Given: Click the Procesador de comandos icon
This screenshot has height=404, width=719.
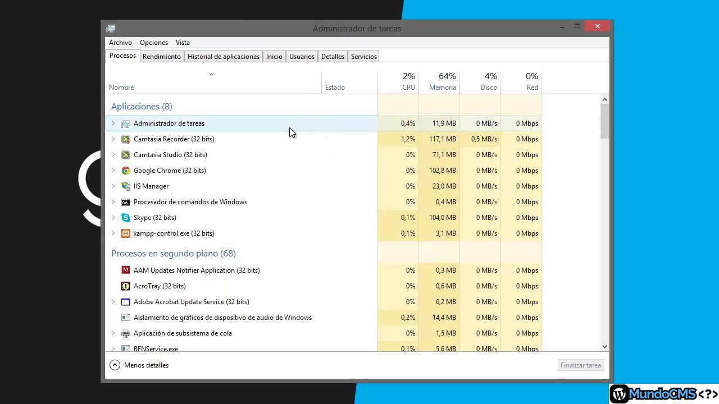Looking at the screenshot, I should pyautogui.click(x=126, y=202).
